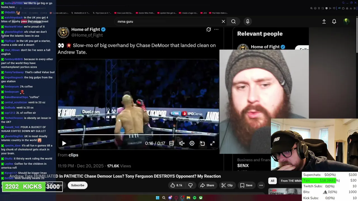Open 'Pop Crave on X' bookmark

[x=101, y=13]
